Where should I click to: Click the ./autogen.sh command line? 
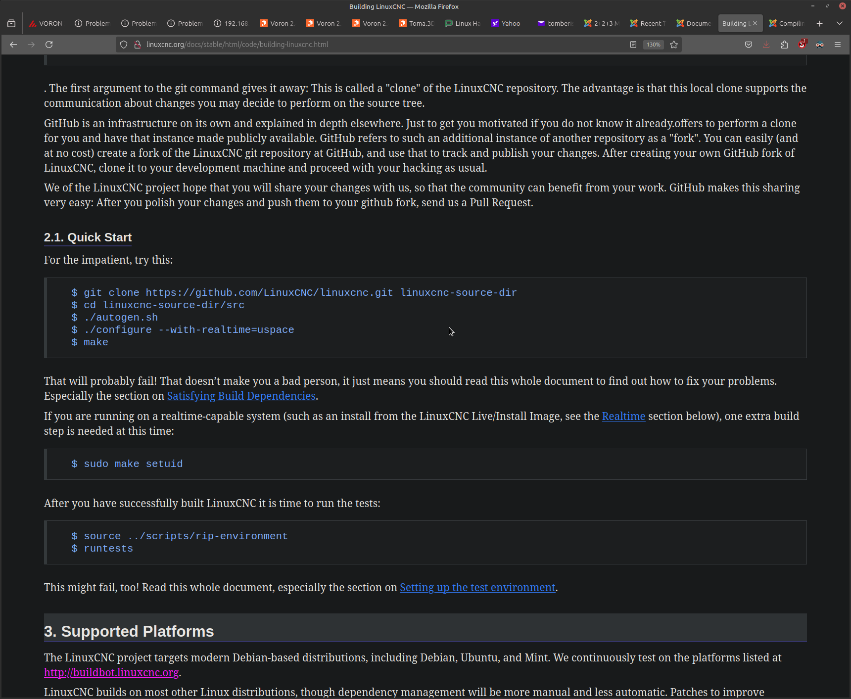coord(114,318)
